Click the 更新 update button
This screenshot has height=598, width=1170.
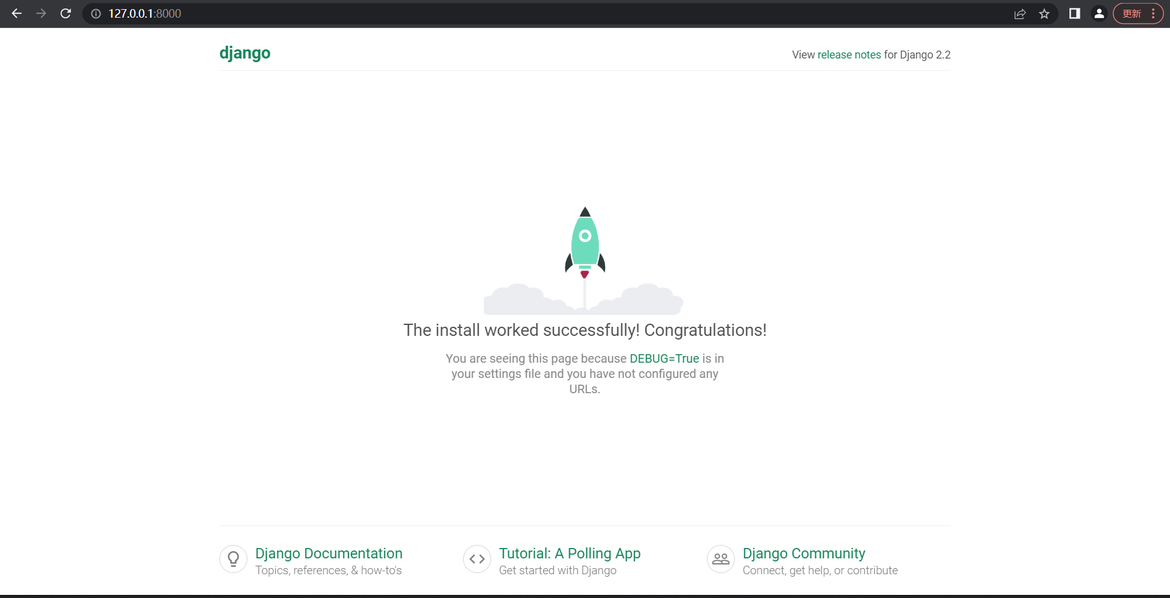(1132, 13)
